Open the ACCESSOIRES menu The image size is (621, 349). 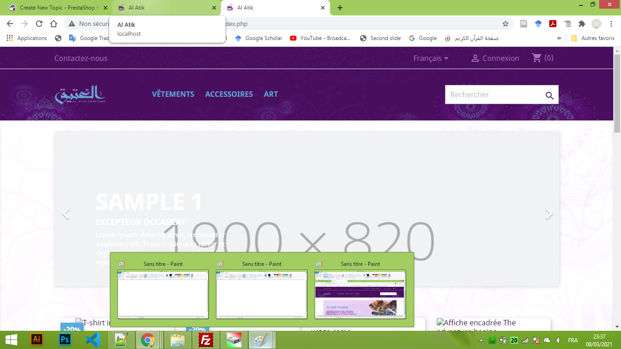[229, 94]
